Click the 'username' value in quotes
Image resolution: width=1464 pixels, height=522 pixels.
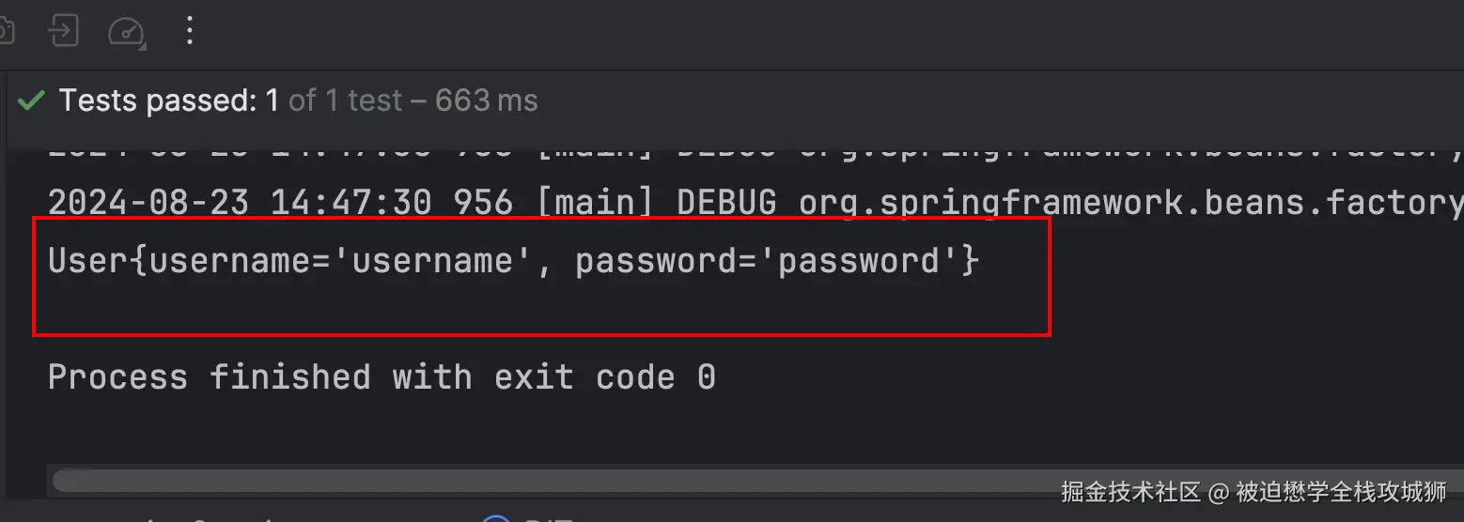433,261
